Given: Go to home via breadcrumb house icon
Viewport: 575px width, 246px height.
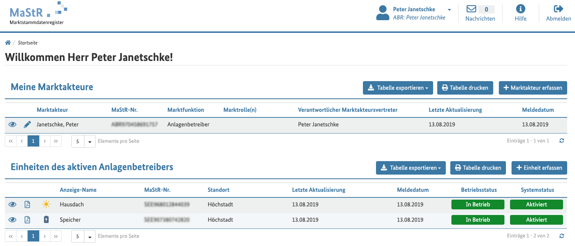Looking at the screenshot, I should (8, 43).
